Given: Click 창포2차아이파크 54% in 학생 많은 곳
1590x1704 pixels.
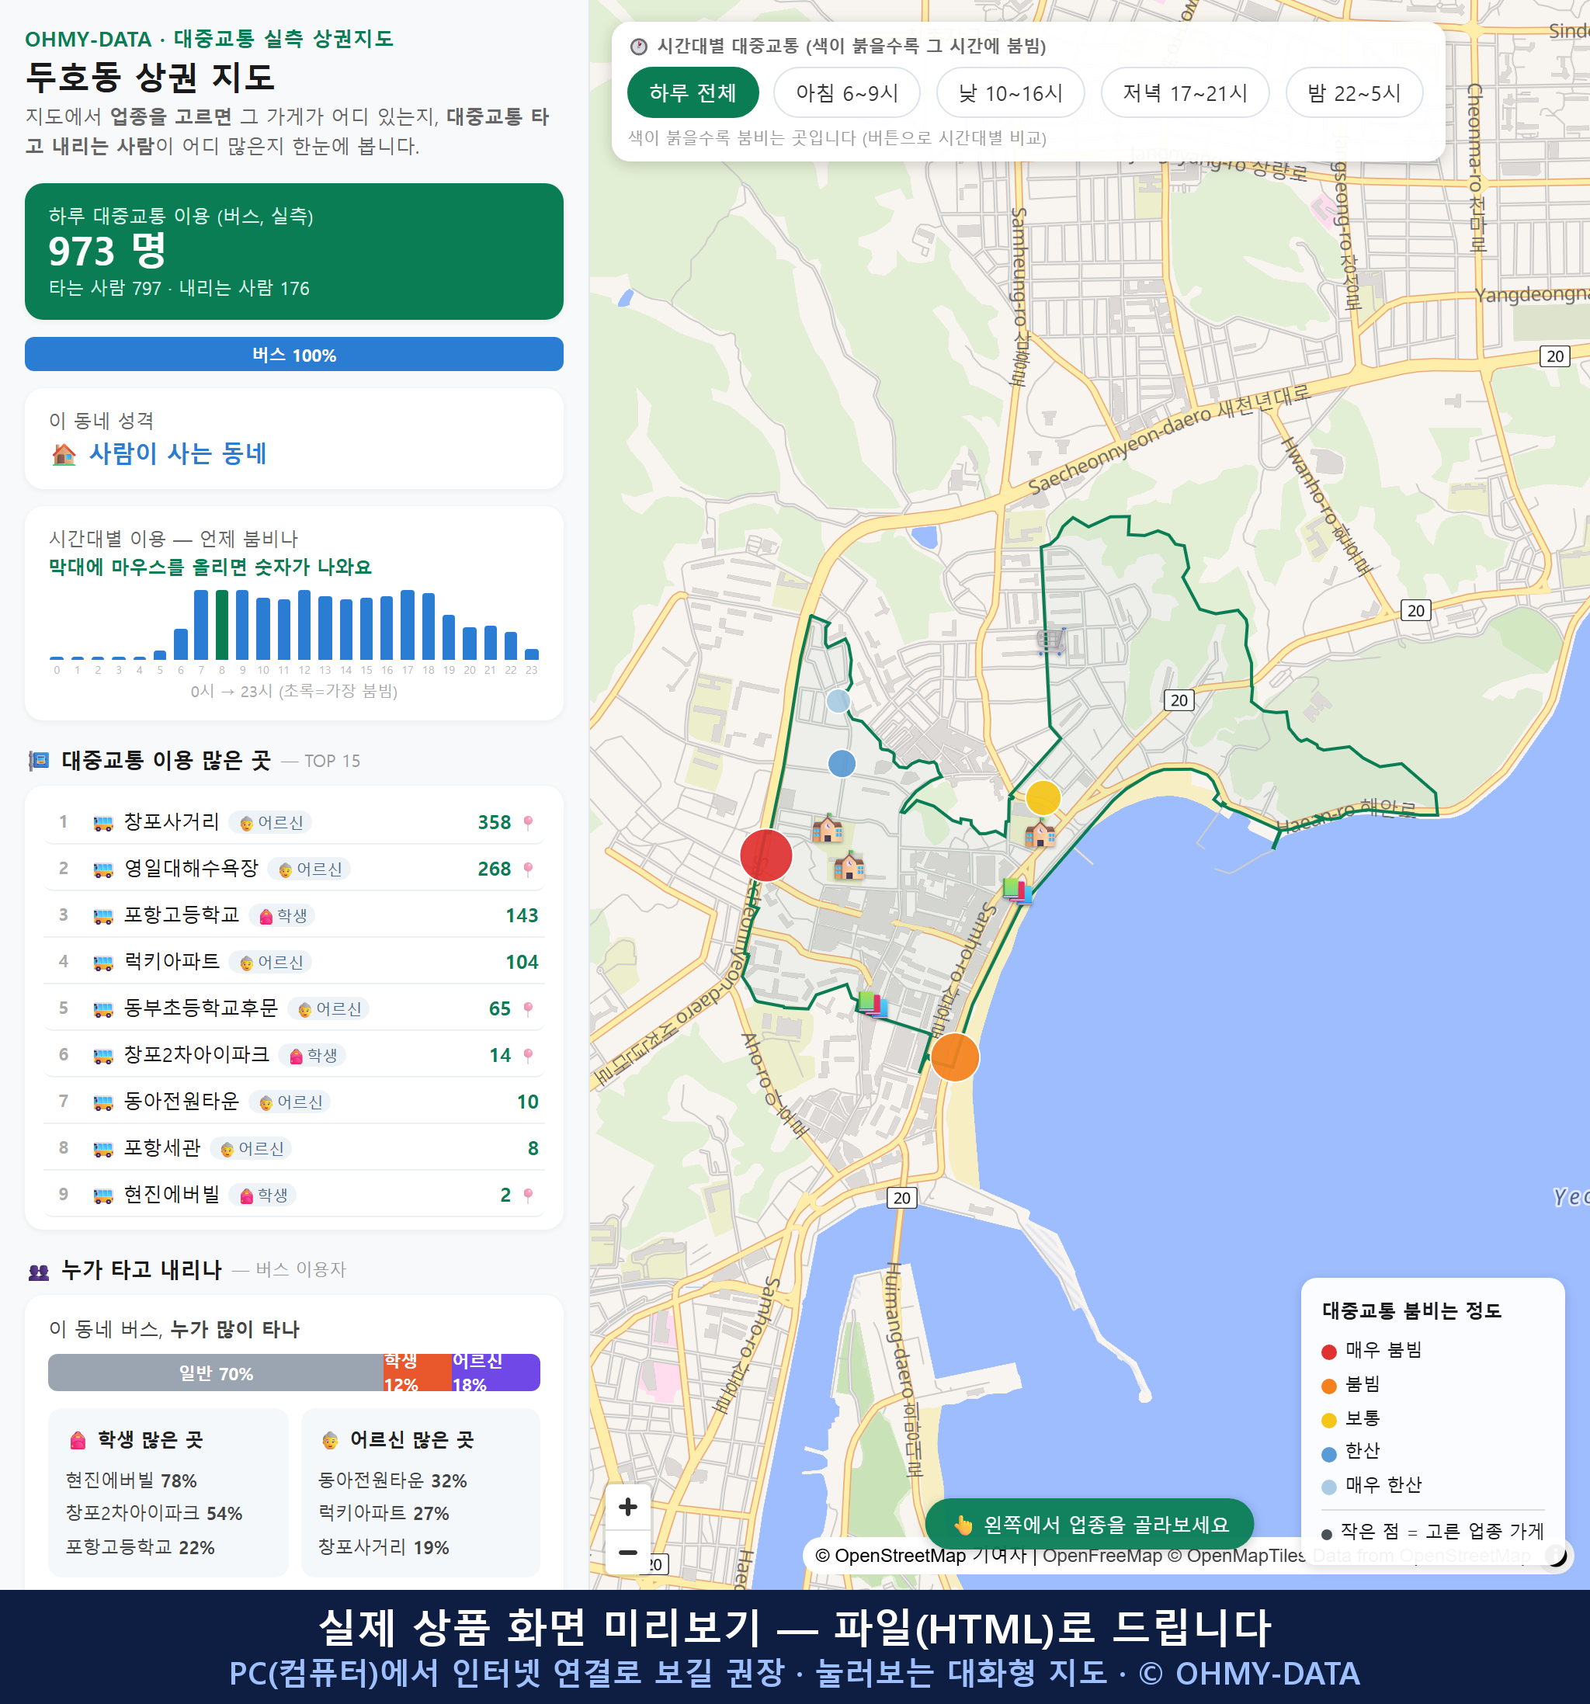Looking at the screenshot, I should (154, 1514).
